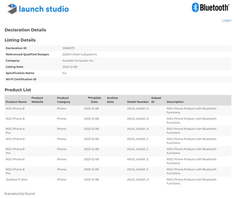
Task: Select model number ASUS_AI2401_H
Action: [138, 179]
